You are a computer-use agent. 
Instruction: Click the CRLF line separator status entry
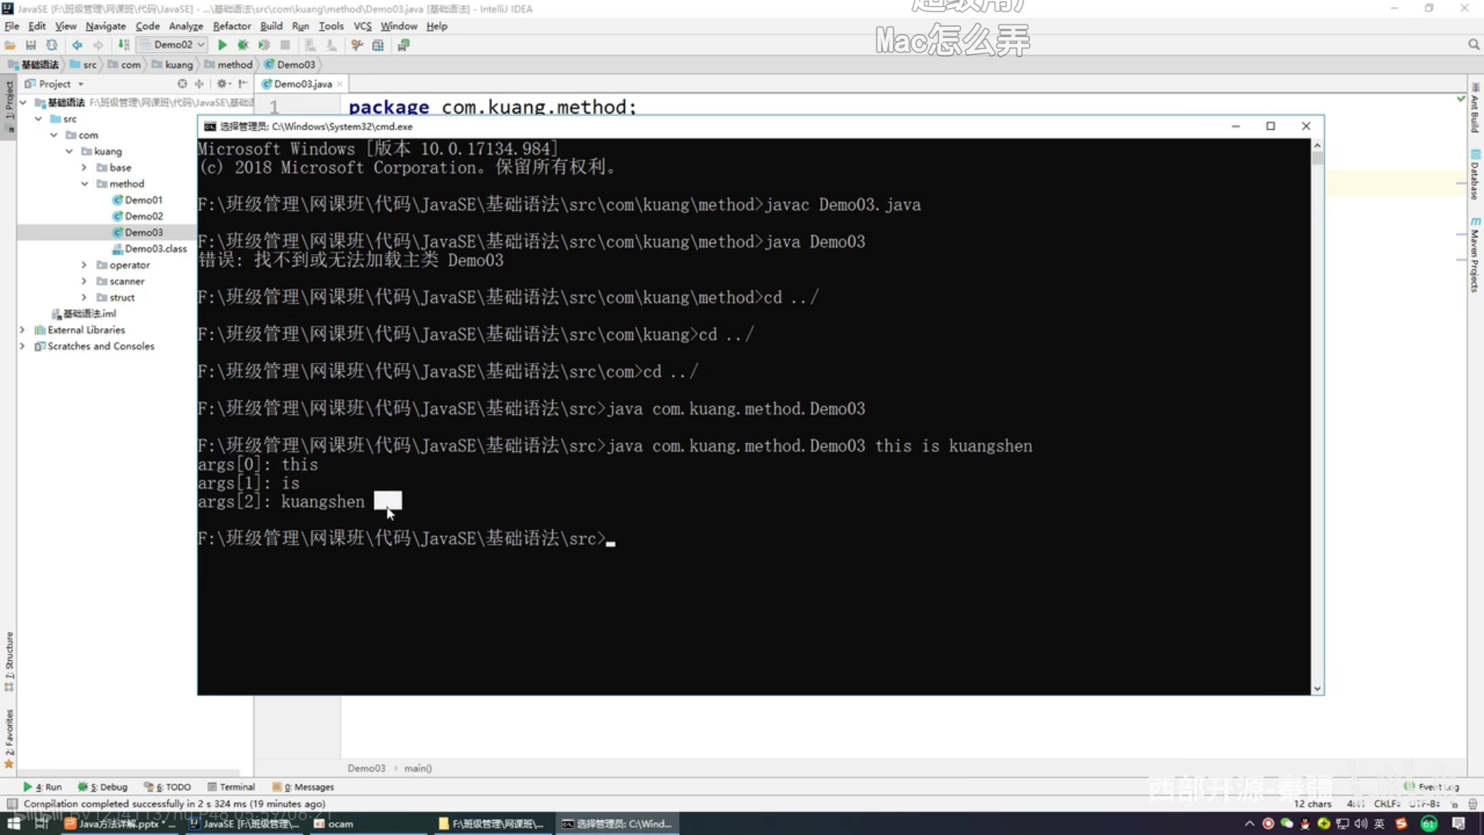pyautogui.click(x=1387, y=805)
